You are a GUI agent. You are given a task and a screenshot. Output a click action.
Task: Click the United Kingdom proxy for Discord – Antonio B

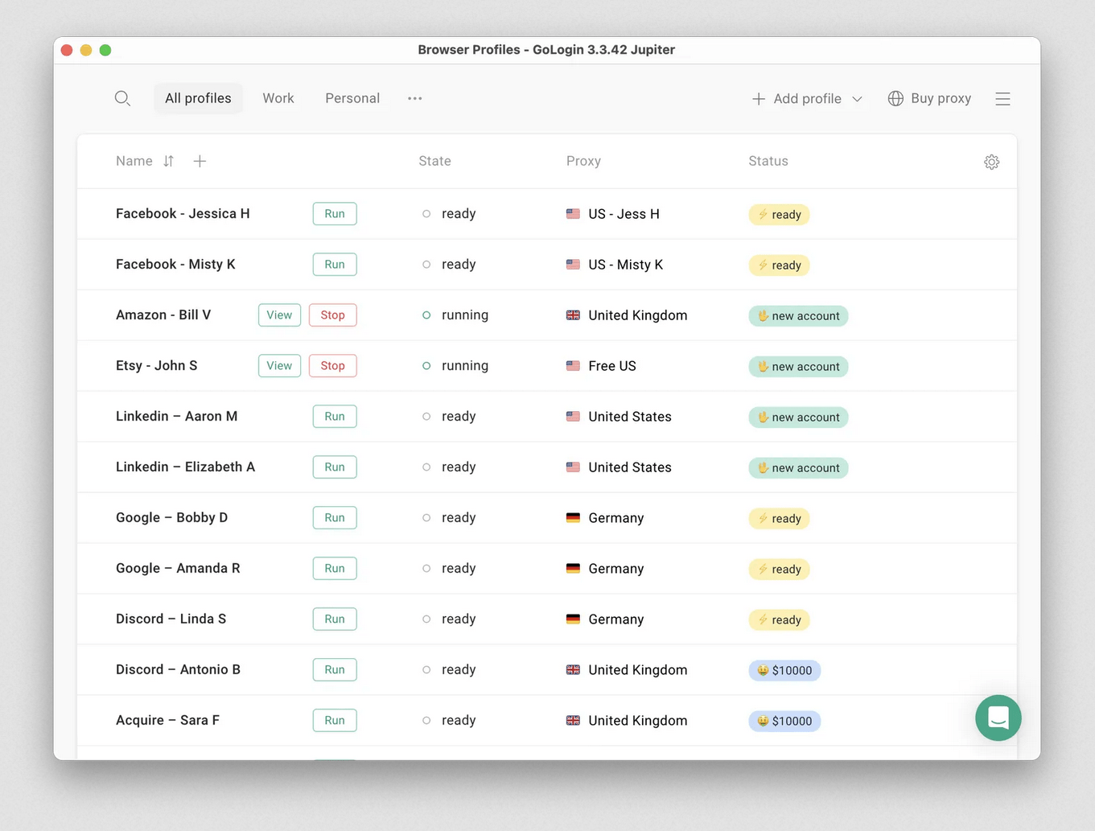coord(637,670)
